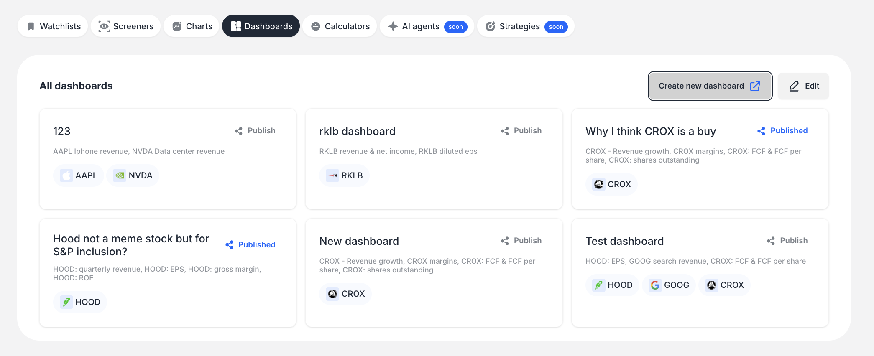
Task: Open Why I think CROX is a buy
Action: pyautogui.click(x=651, y=131)
